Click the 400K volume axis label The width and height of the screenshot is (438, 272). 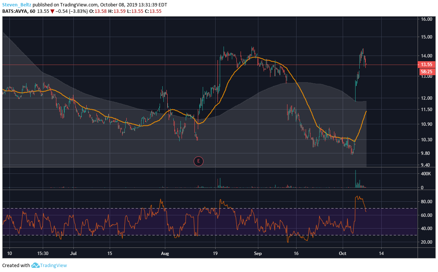[426, 174]
